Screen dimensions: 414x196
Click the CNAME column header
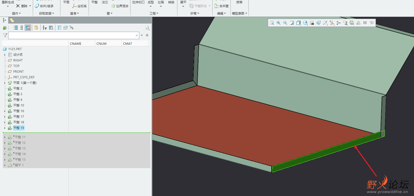point(82,43)
